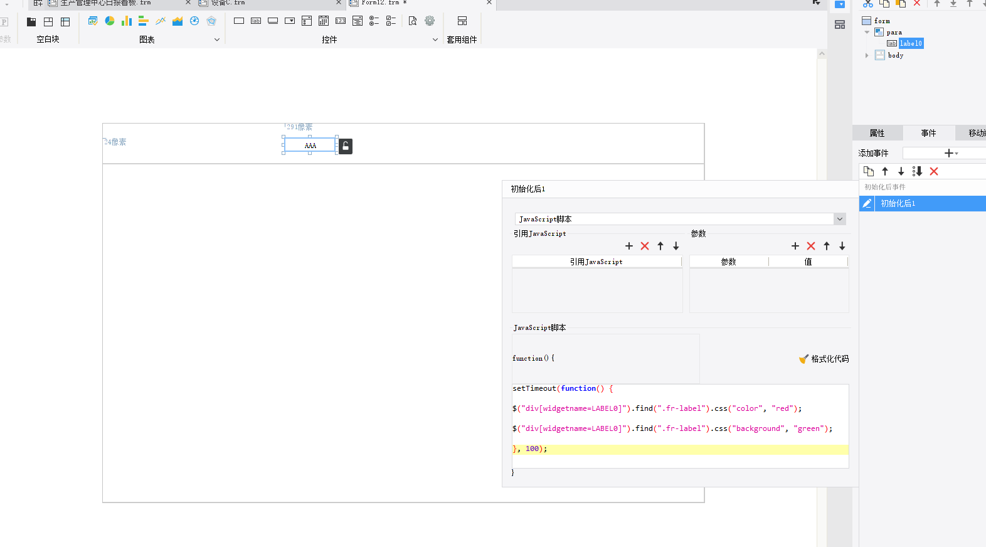
Task: Add a button widget
Action: tap(273, 21)
